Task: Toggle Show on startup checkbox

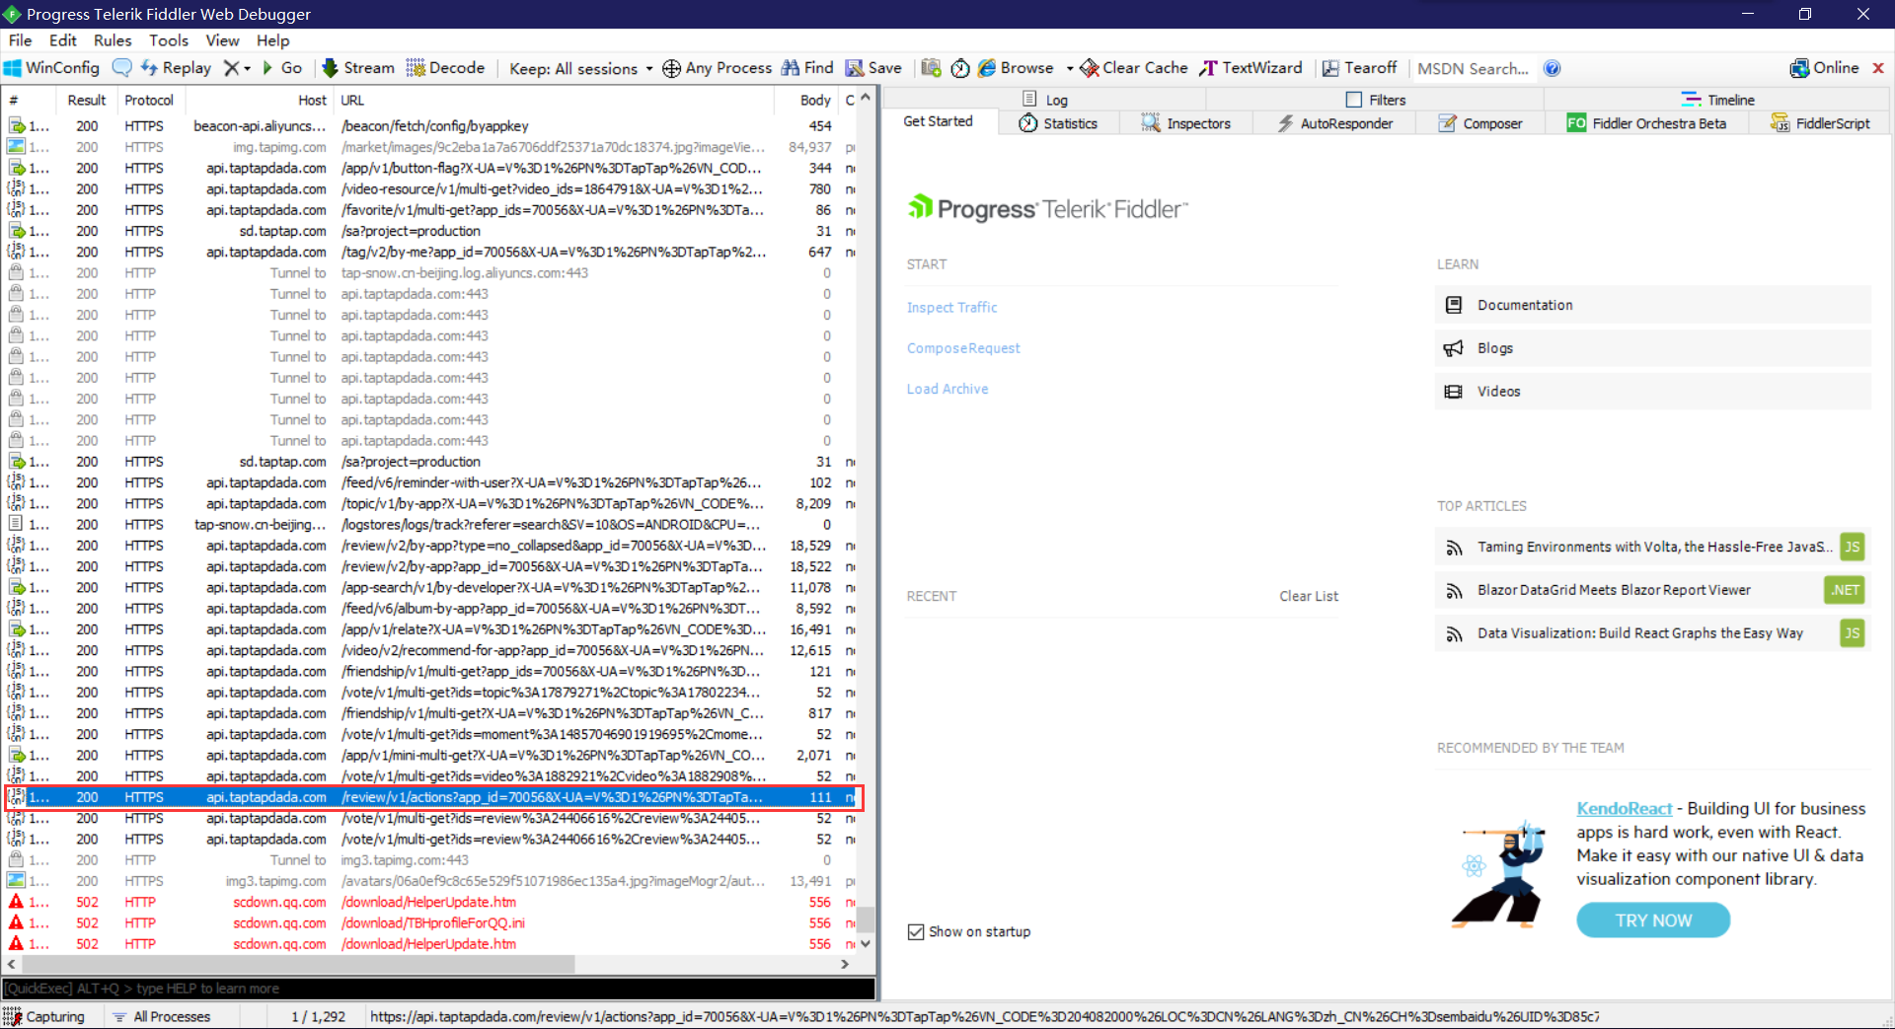Action: point(916,932)
